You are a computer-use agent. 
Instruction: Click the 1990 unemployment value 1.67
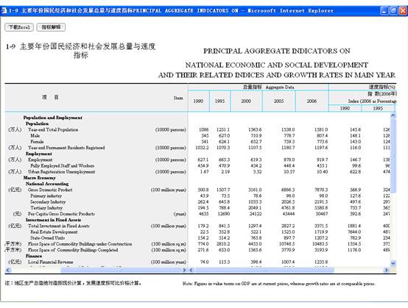[205, 172]
